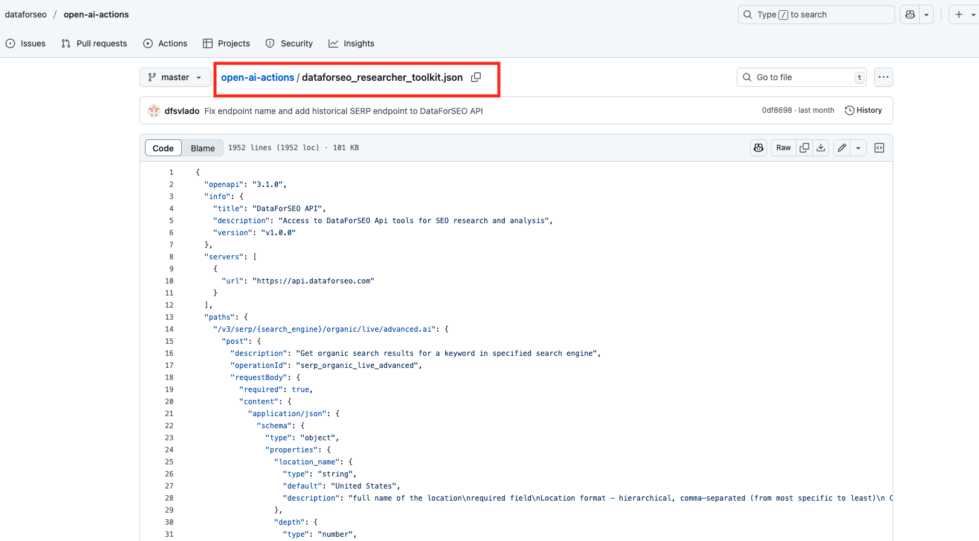Viewport: 979px width, 541px height.
Task: Click dfsvlado avatar image
Action: tap(154, 110)
